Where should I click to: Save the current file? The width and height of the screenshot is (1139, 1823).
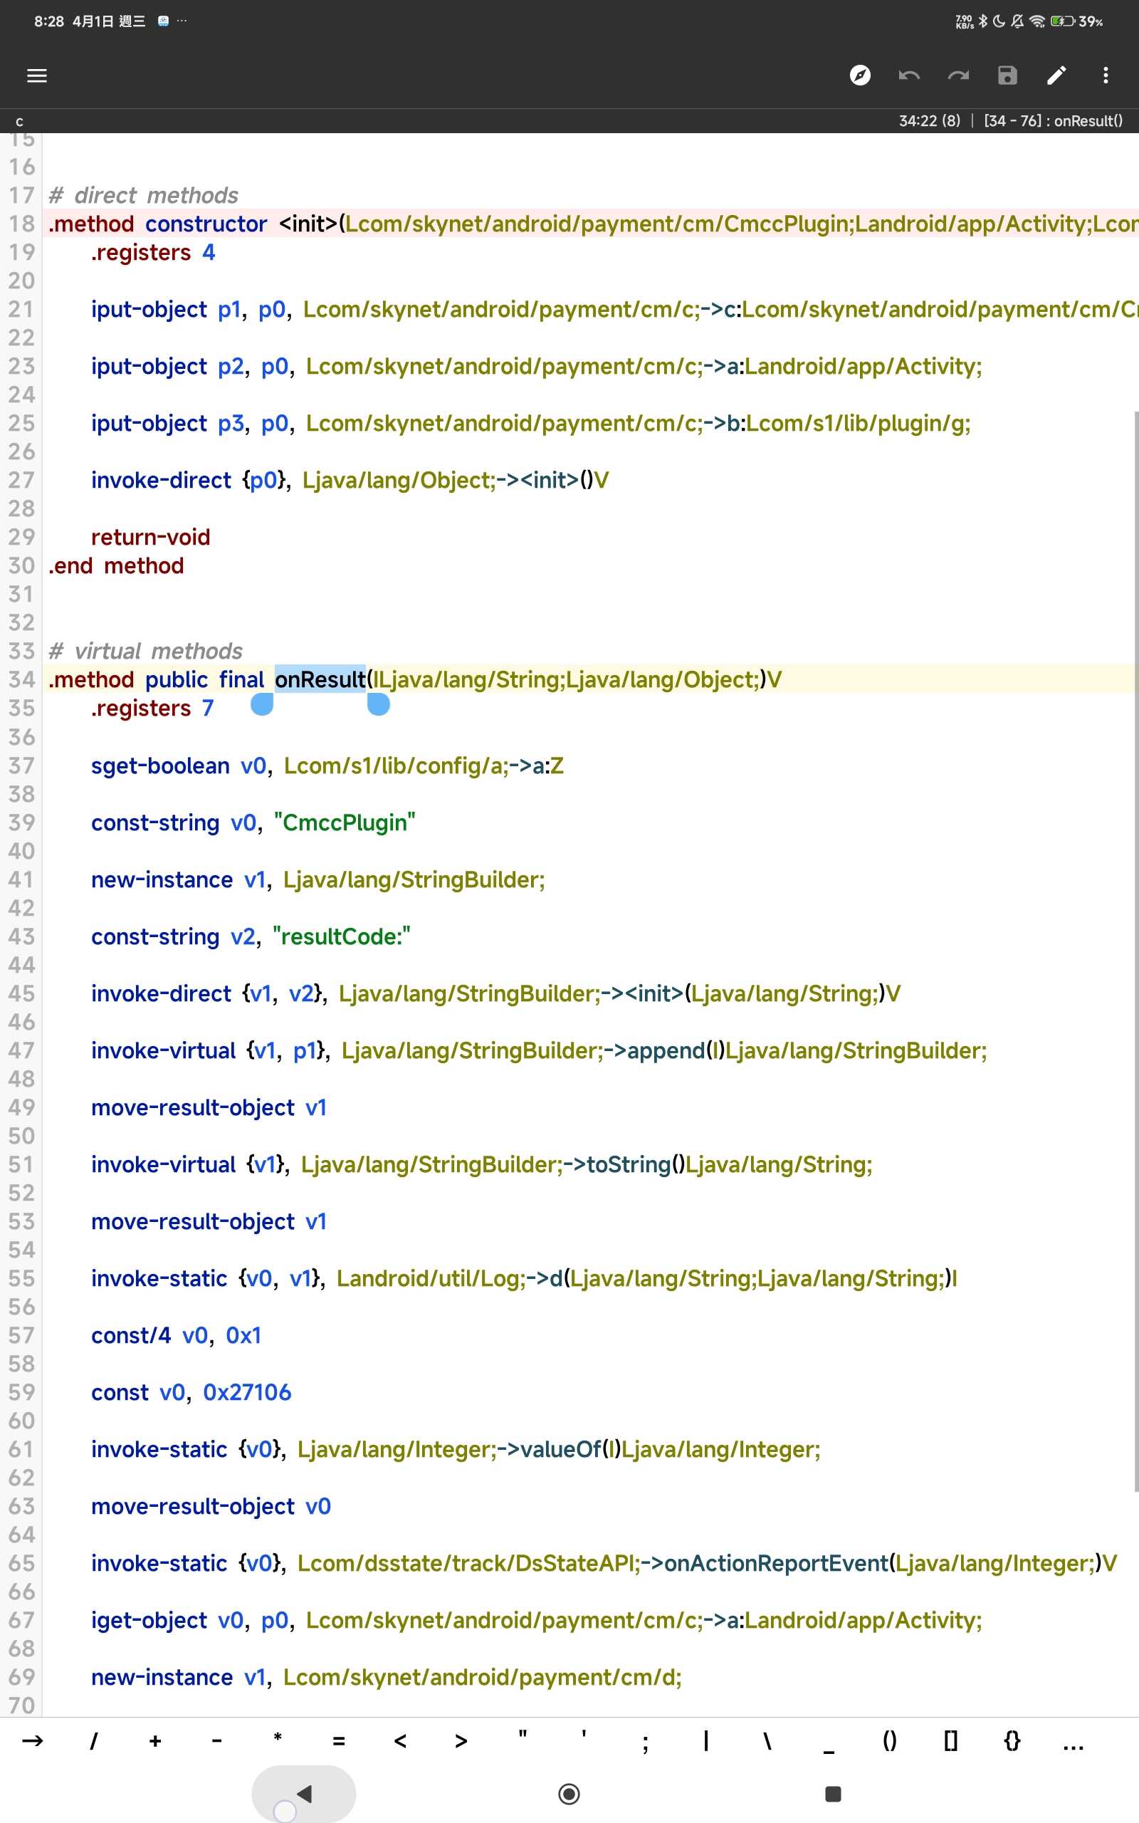1007,75
